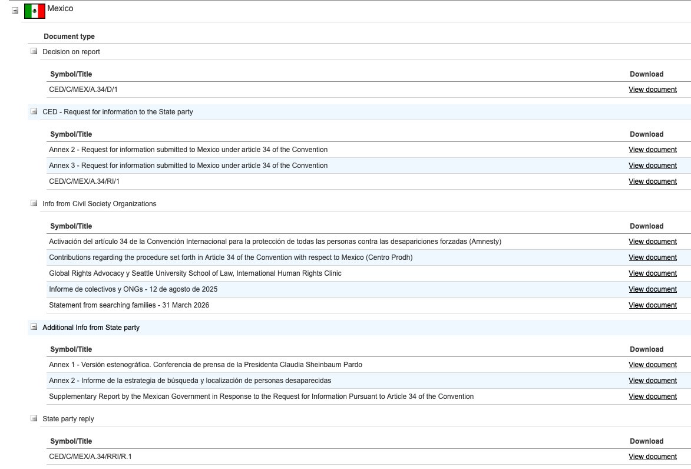
Task: Select the State party reply heading text
Action: (68, 419)
